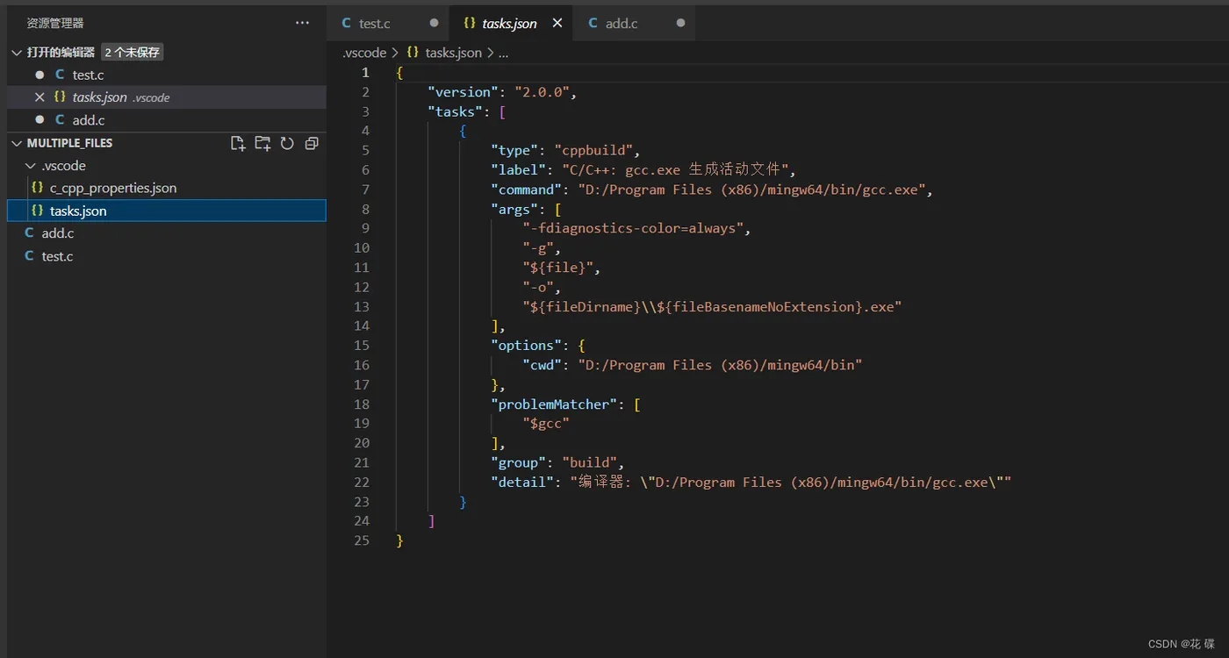Click C icon of test.c in open editors
Image resolution: width=1229 pixels, height=658 pixels.
click(x=60, y=75)
